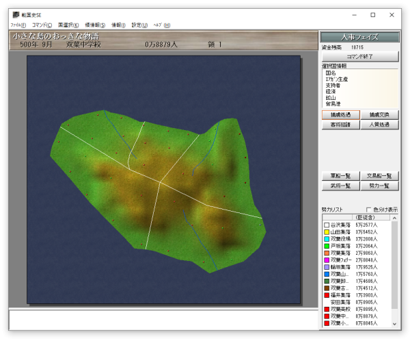Click the 捕虜処遇 button
The height and width of the screenshot is (339, 410).
tap(340, 115)
